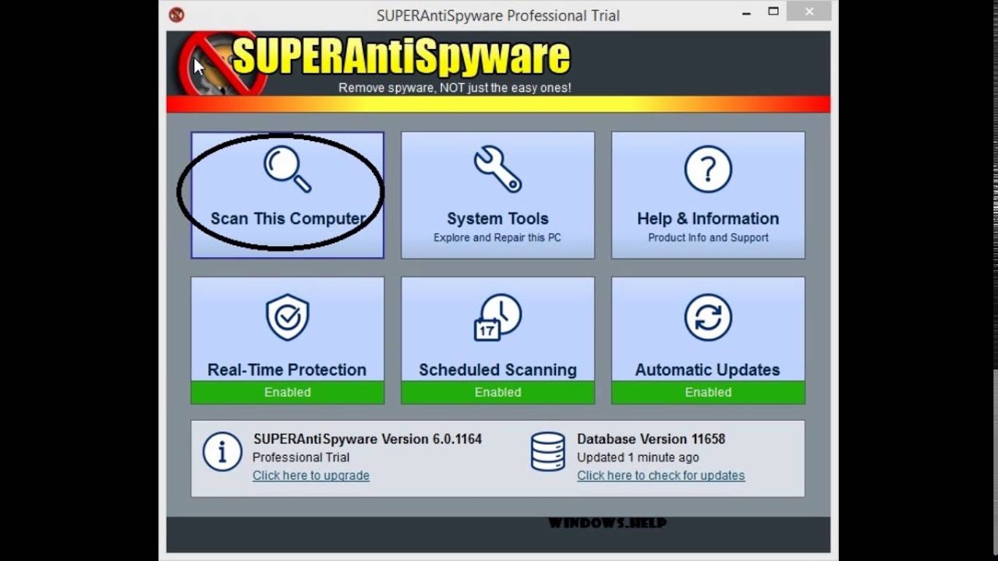
Task: Click the window title 'SUPERAntiSpyware Professional Trial'
Action: coord(498,16)
